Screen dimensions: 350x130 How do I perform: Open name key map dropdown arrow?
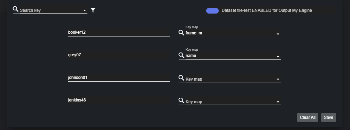click(278, 57)
